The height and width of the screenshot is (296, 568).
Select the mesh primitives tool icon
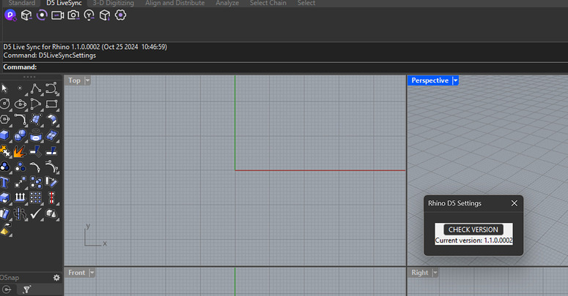(x=51, y=213)
